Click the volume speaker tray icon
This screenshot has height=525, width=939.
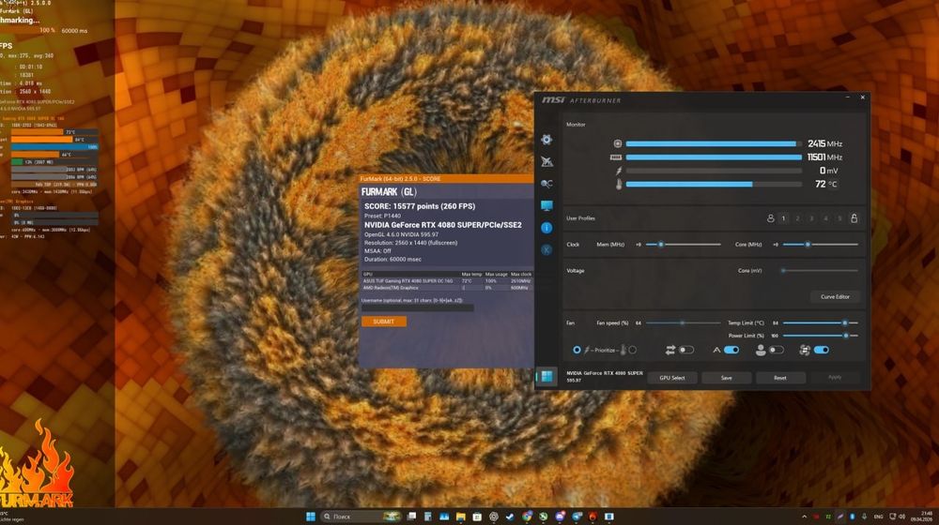901,517
